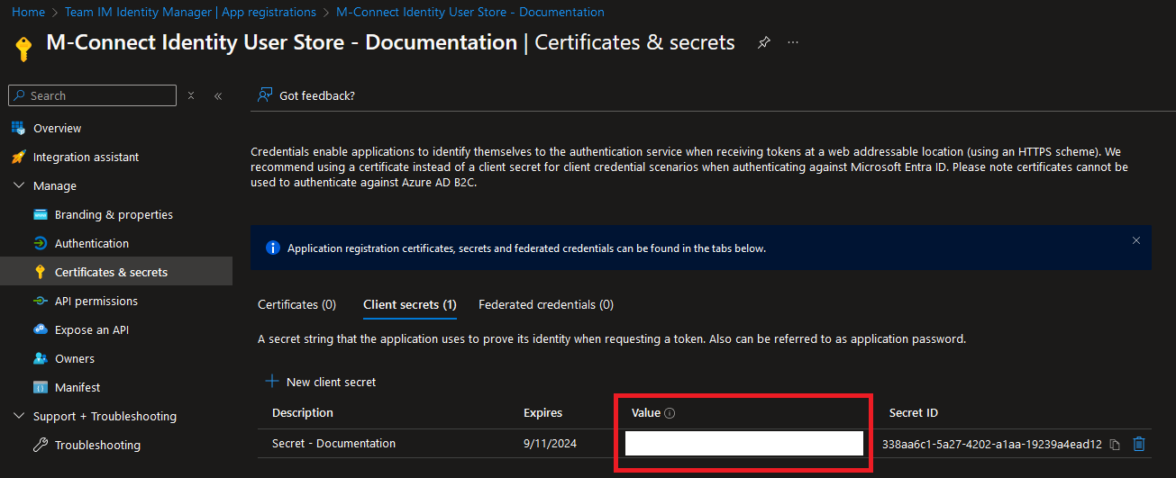Open Owners page
Image resolution: width=1176 pixels, height=478 pixels.
point(75,358)
